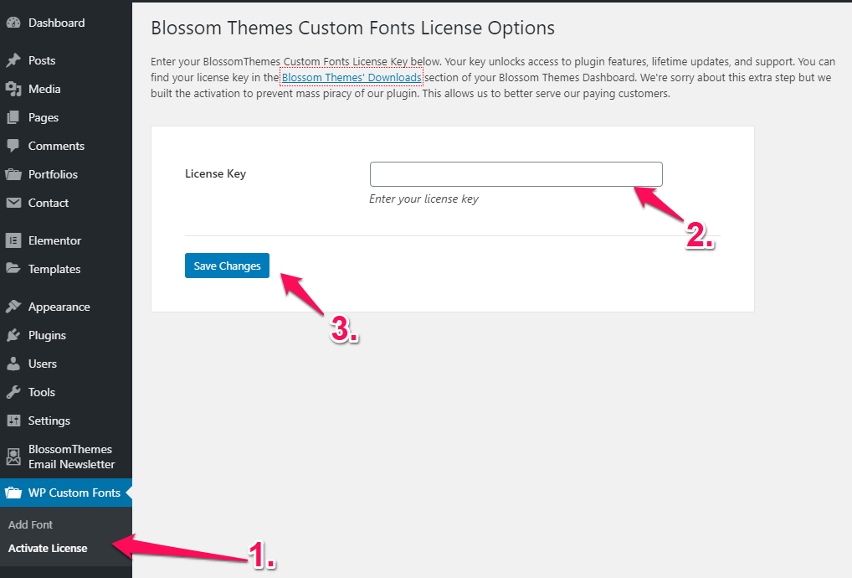
Task: Go to Settings in sidebar
Action: (x=49, y=421)
